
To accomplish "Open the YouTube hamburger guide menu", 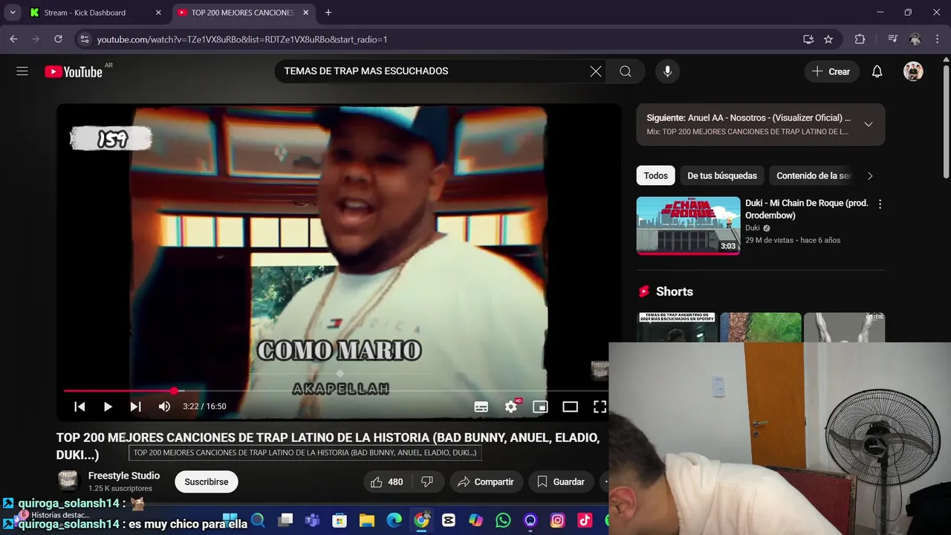I will coord(22,71).
